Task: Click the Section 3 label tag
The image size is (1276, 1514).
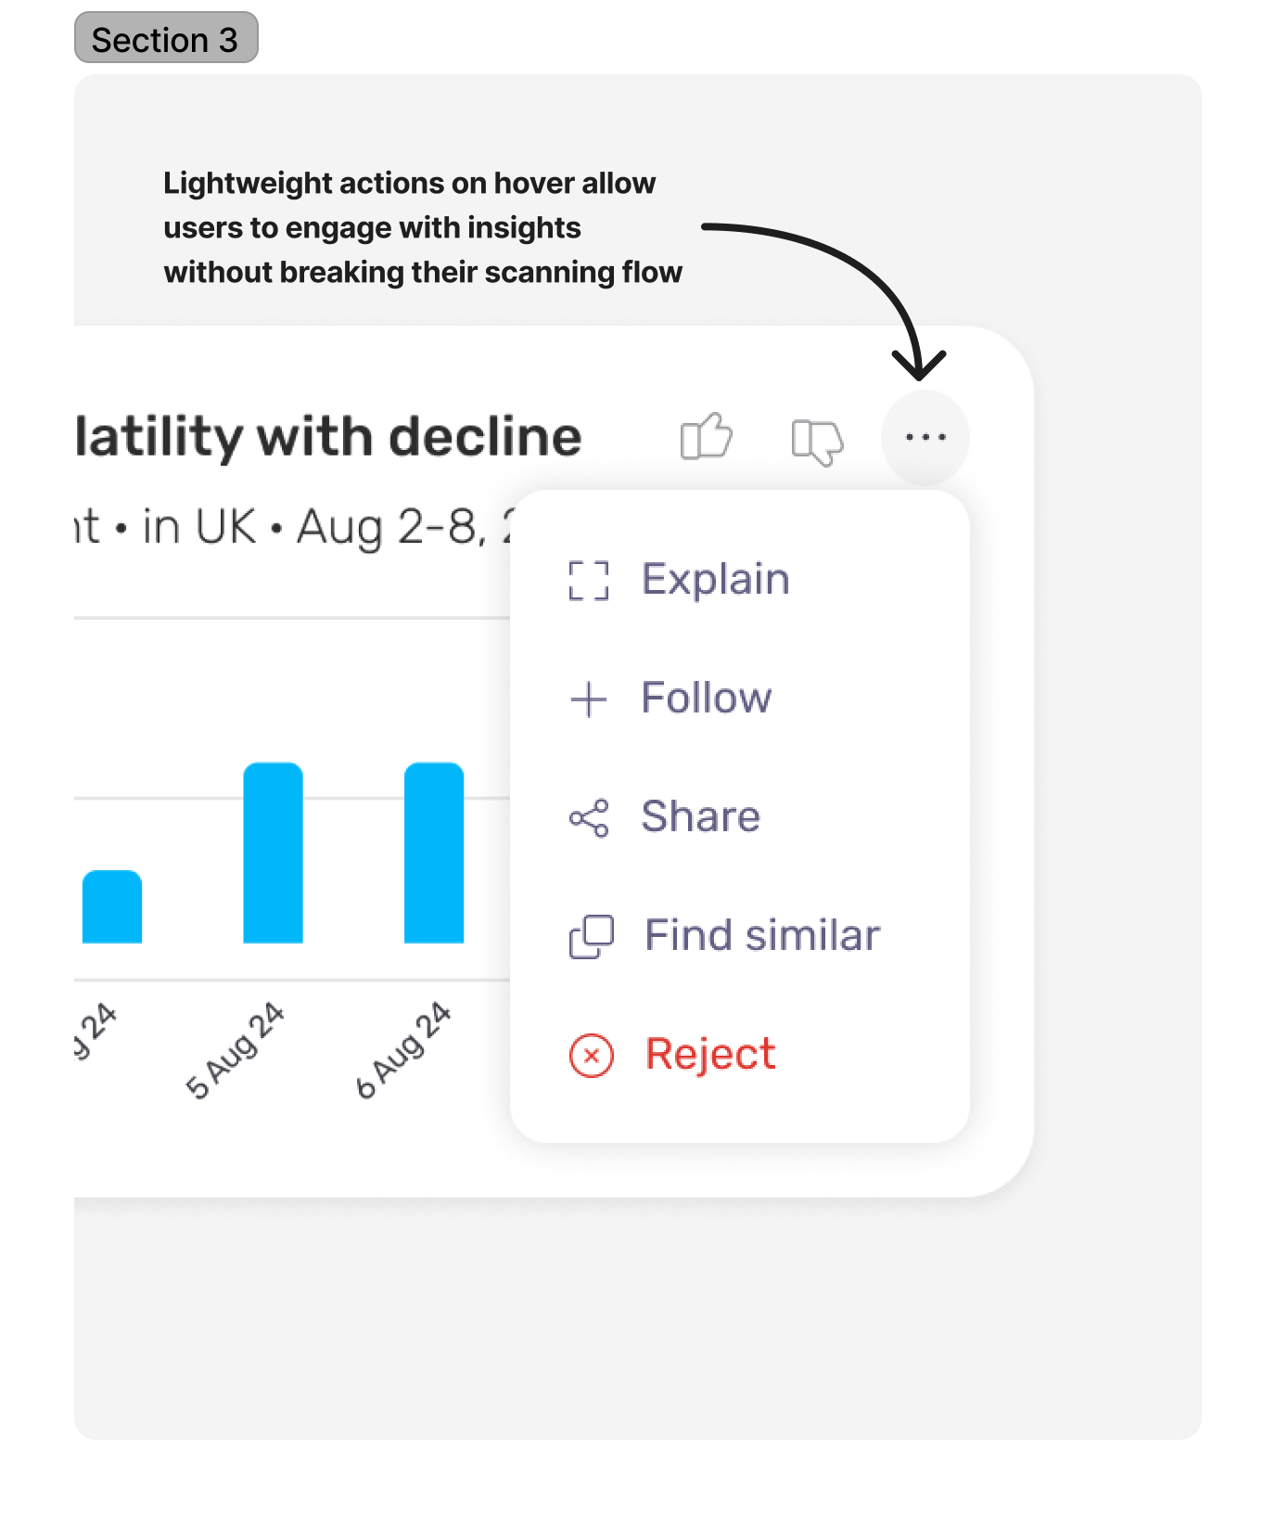Action: (166, 37)
